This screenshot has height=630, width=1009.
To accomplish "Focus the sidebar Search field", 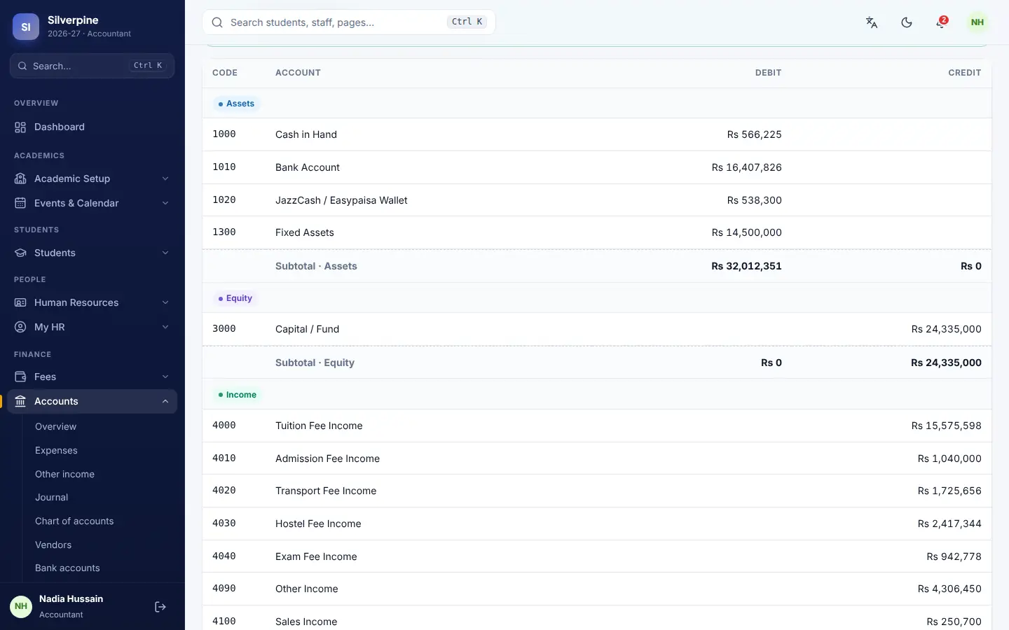I will tap(92, 66).
